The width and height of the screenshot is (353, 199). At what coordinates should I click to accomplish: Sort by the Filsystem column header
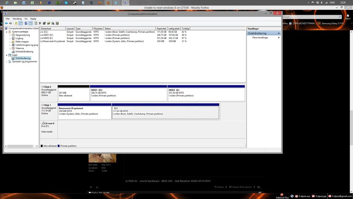pos(98,29)
